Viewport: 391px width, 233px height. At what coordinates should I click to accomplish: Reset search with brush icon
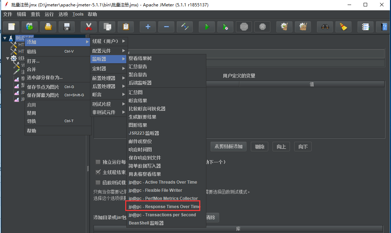[343, 27]
